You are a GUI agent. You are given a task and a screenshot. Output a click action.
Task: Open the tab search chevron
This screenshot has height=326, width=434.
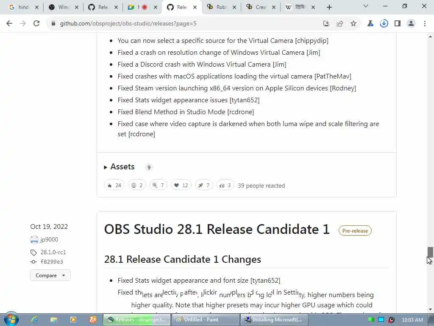pyautogui.click(x=366, y=6)
